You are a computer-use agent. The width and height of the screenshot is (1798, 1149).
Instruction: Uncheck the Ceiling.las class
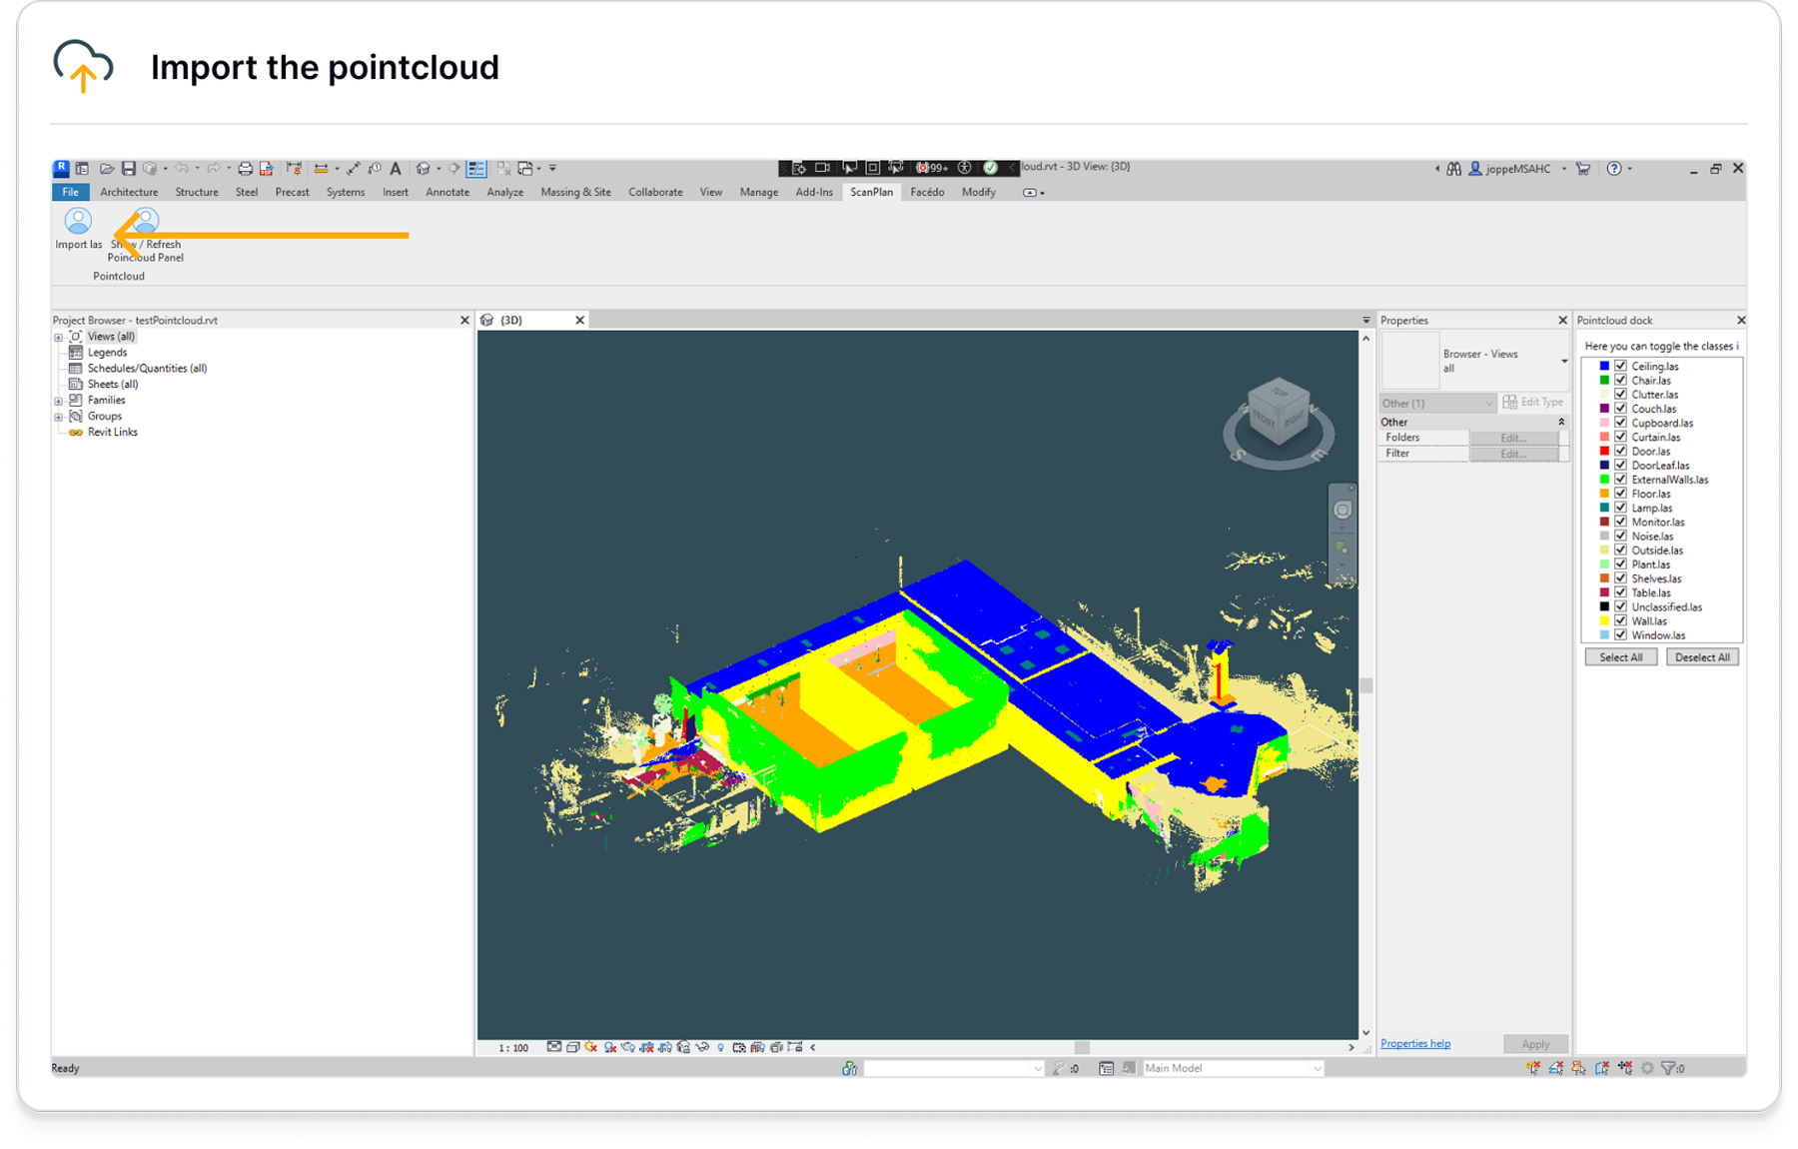click(x=1620, y=366)
